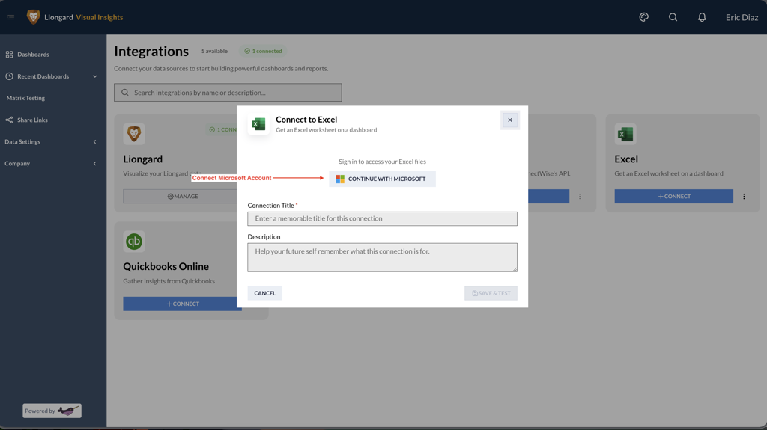Click the Share Links icon
The height and width of the screenshot is (430, 767).
9,120
